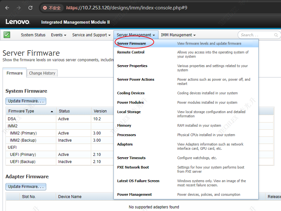Select PXE Network Boot entry
The image size is (281, 211).
[186, 169]
